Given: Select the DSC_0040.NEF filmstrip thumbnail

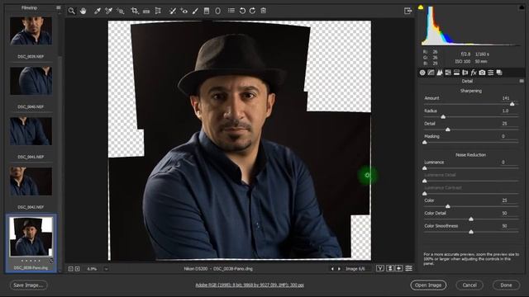Looking at the screenshot, I should [x=31, y=81].
